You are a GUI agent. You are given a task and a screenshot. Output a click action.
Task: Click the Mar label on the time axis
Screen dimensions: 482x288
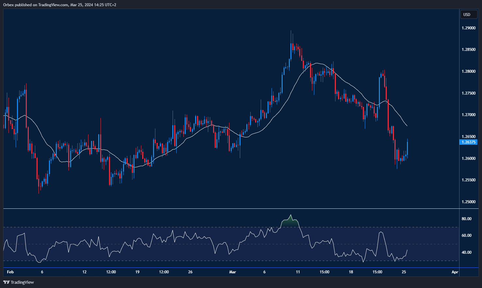coord(233,271)
